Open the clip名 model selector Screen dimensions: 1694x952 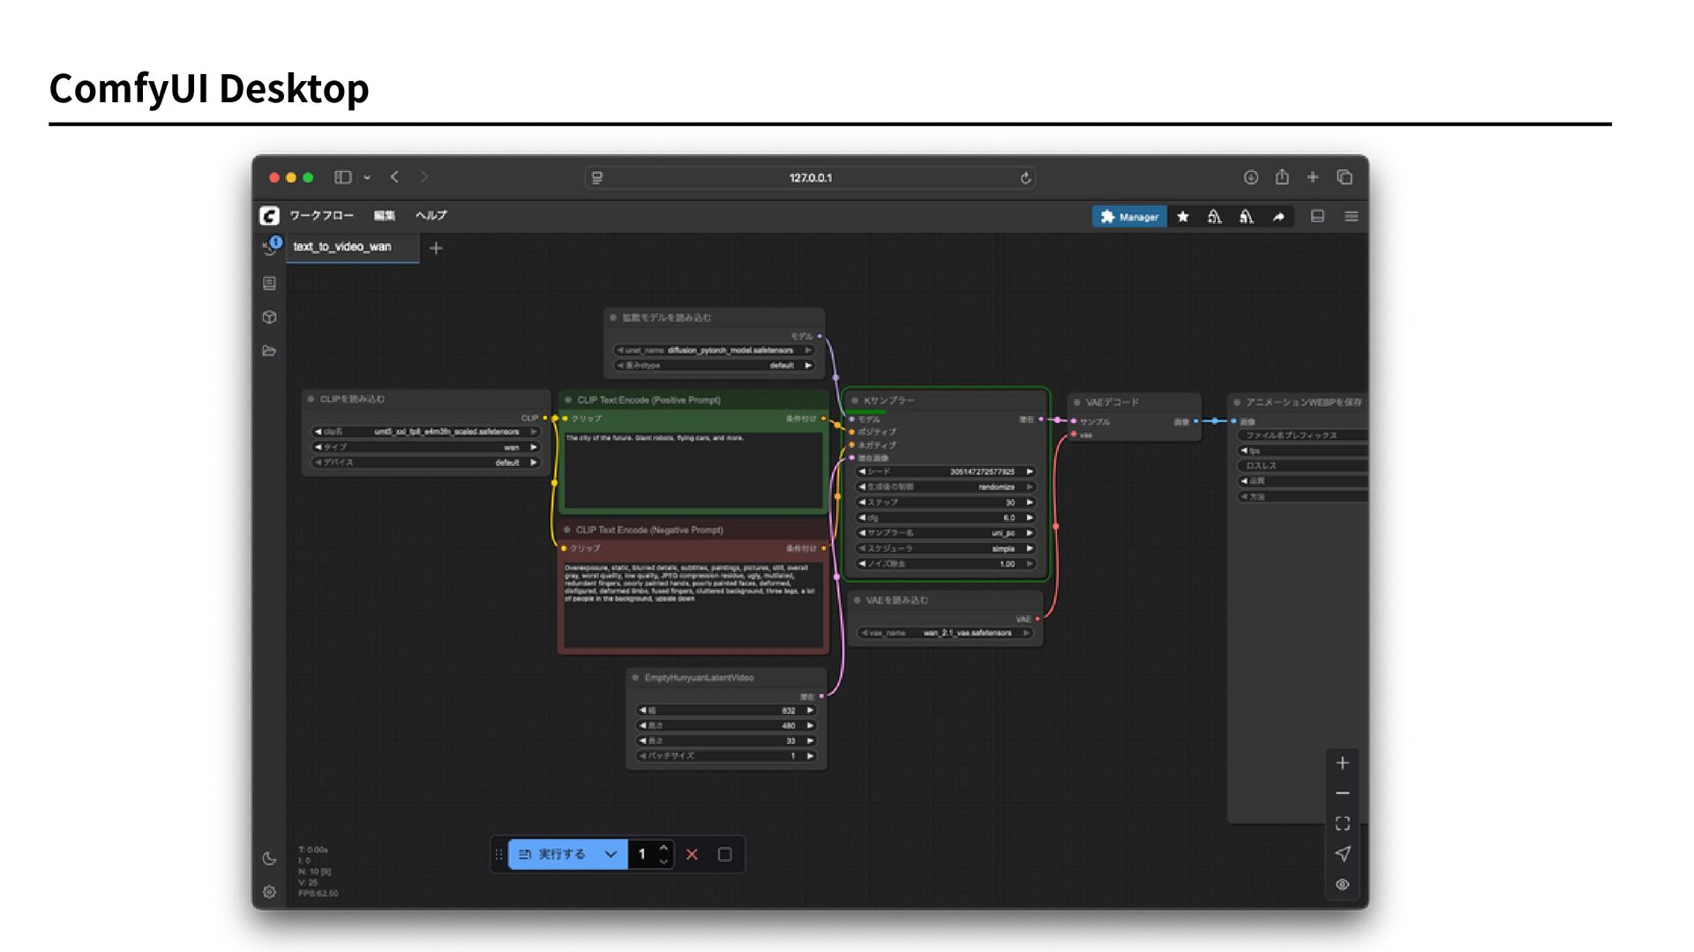point(426,432)
